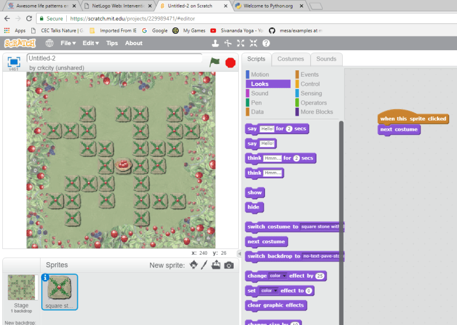Click the apple basket on the stage
This screenshot has height=325, width=457.
click(123, 164)
